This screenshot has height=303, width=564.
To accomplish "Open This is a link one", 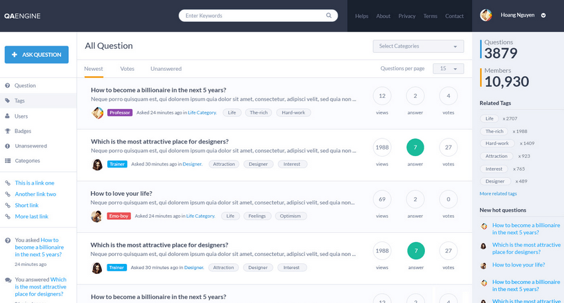I will [x=34, y=183].
